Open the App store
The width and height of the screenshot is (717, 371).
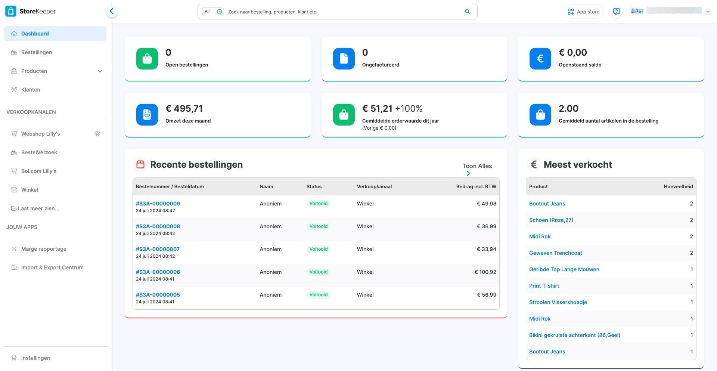pos(583,12)
